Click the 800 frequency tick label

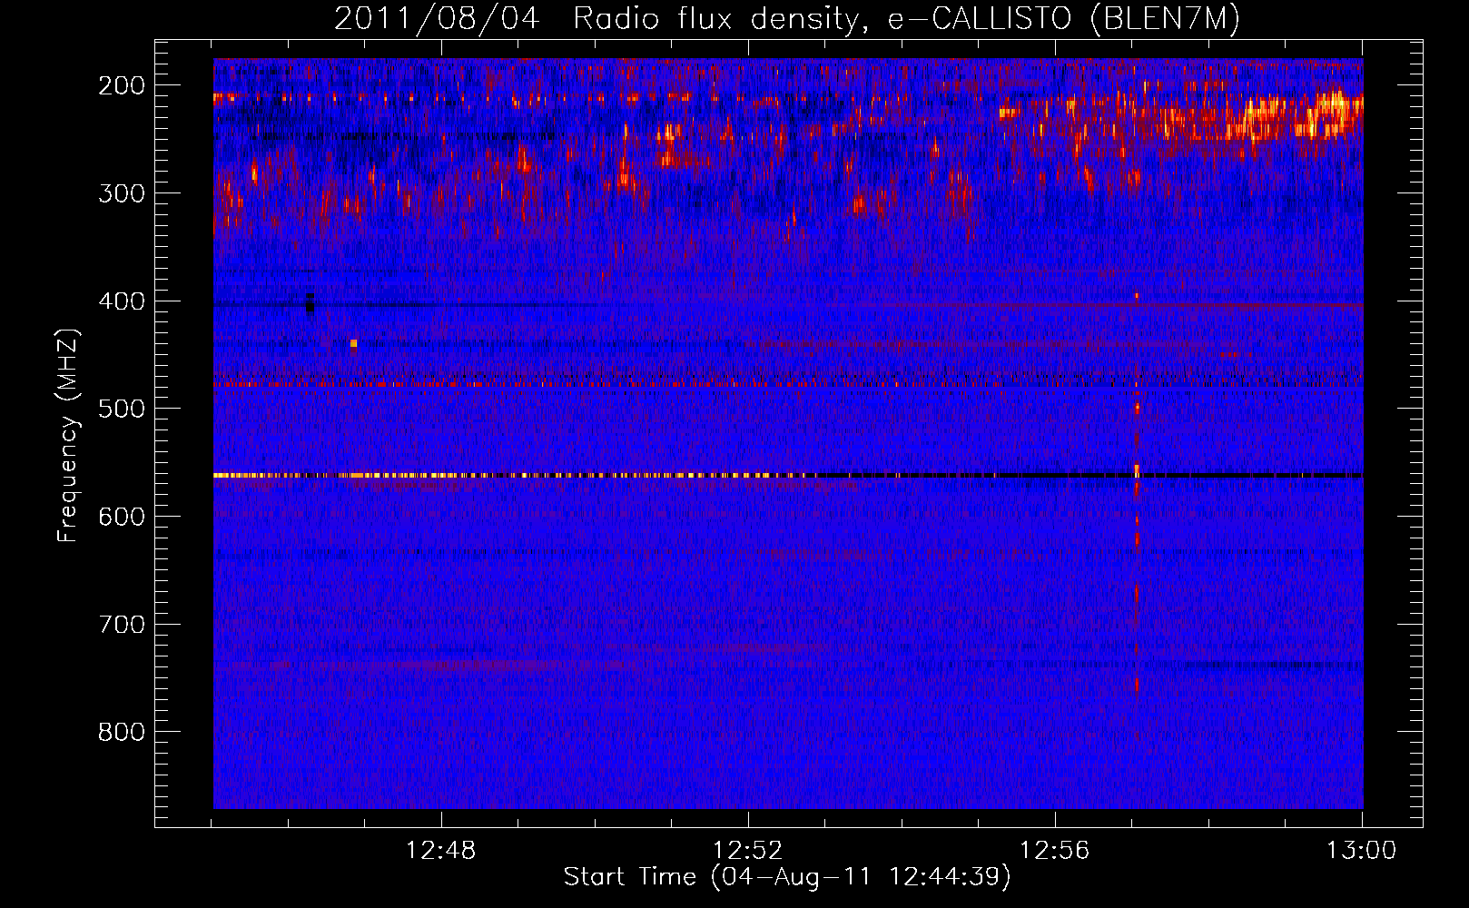point(122,732)
